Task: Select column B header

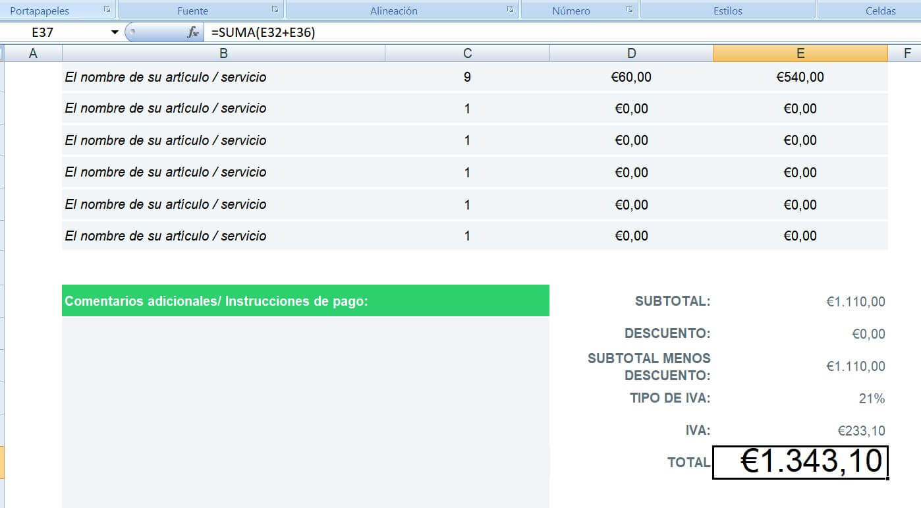Action: [x=223, y=53]
